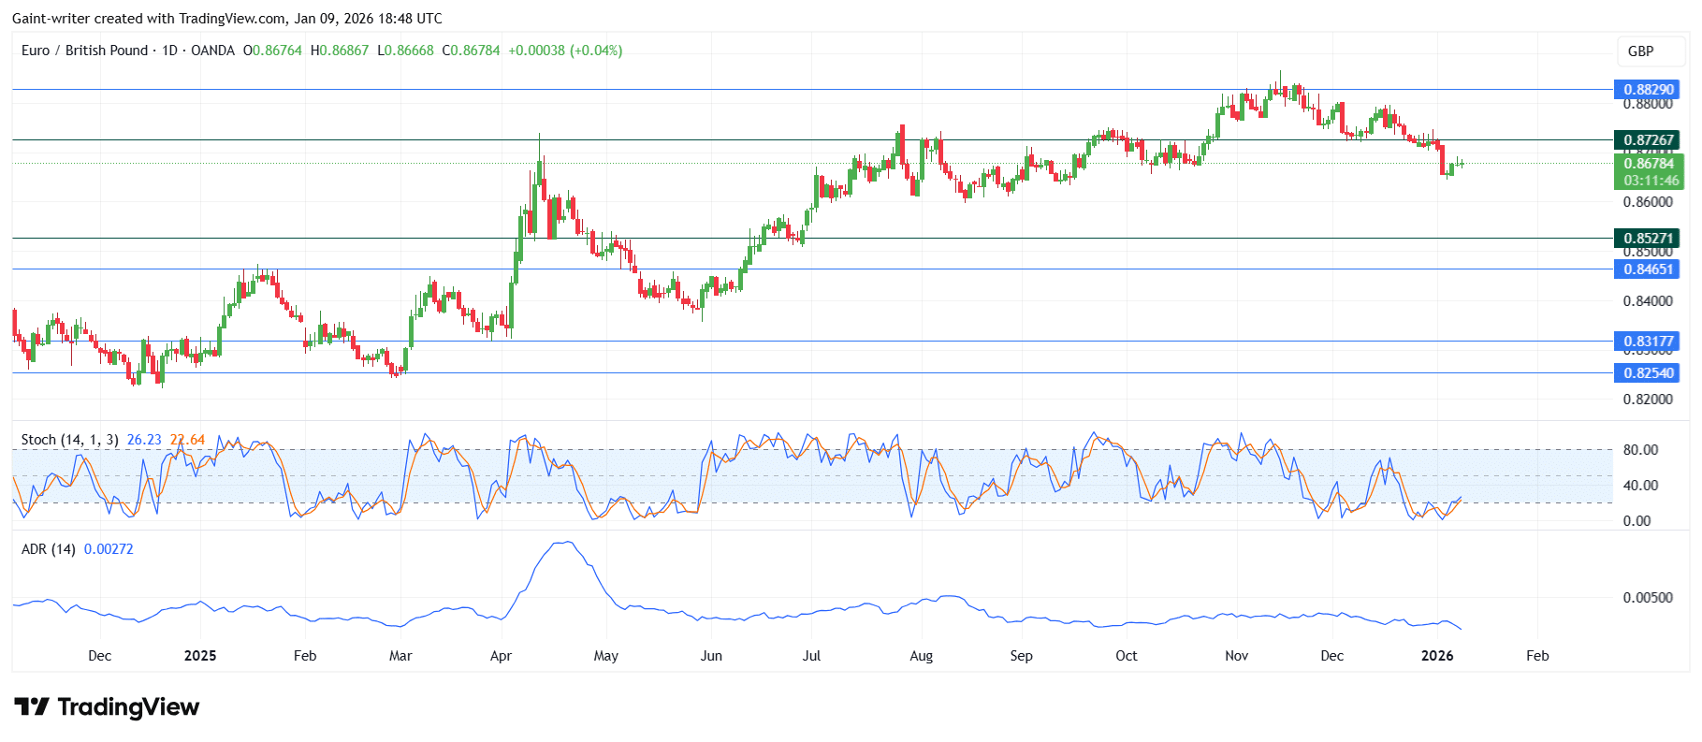Viewport: 1702px width, 742px height.
Task: Select the 0.83177 price level label
Action: coord(1647,342)
